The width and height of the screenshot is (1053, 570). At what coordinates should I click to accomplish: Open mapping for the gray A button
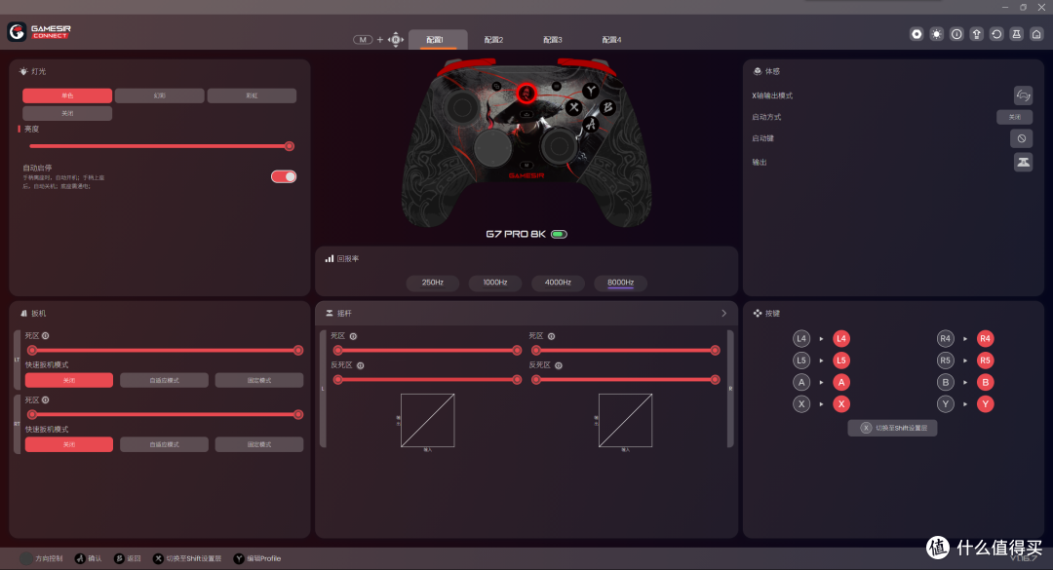tap(801, 383)
